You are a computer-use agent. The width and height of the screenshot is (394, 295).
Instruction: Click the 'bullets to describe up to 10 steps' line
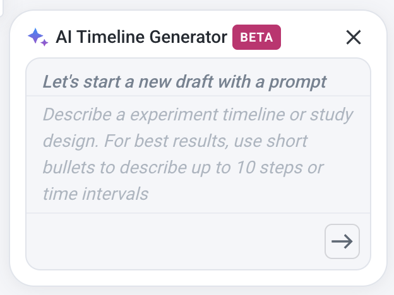click(183, 168)
